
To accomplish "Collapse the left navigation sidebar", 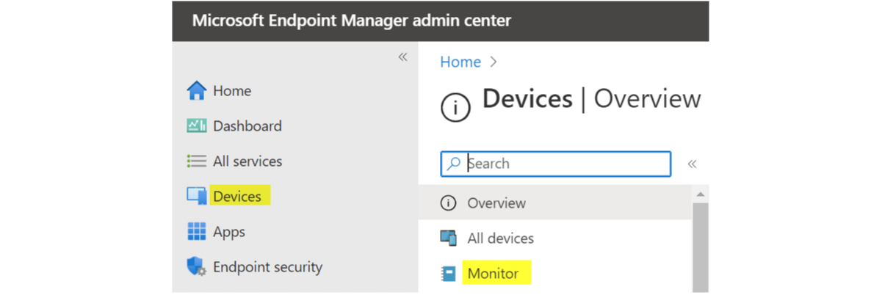I will [402, 57].
